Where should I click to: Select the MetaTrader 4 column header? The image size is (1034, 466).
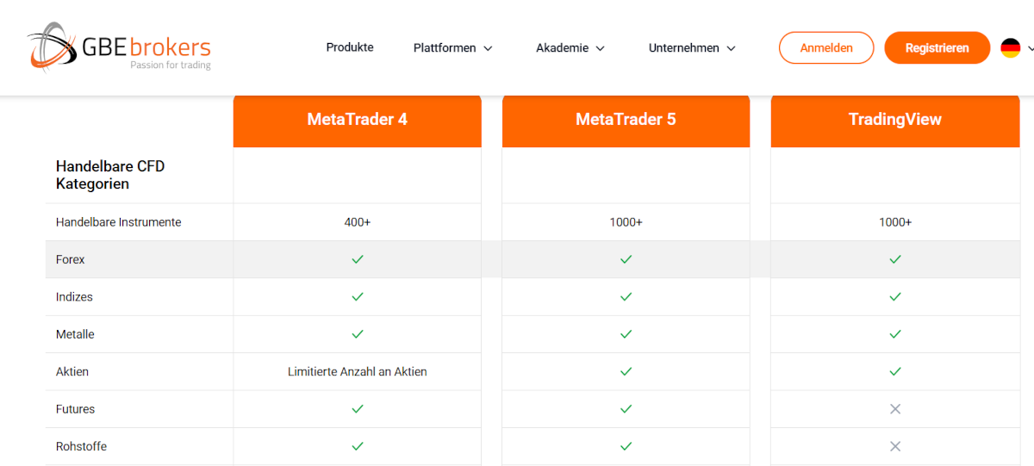(x=357, y=120)
